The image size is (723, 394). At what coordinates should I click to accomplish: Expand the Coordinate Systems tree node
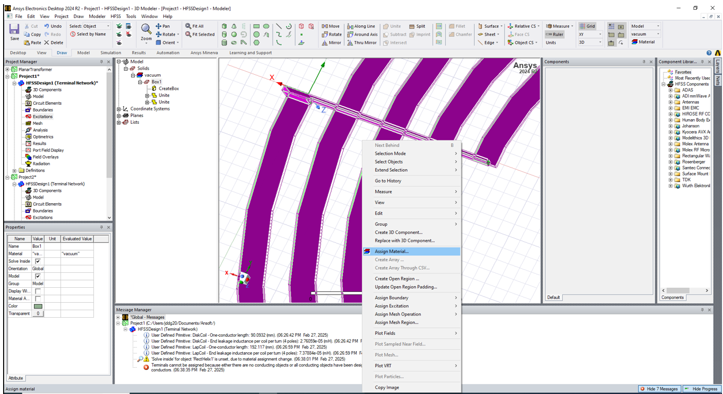(x=119, y=109)
